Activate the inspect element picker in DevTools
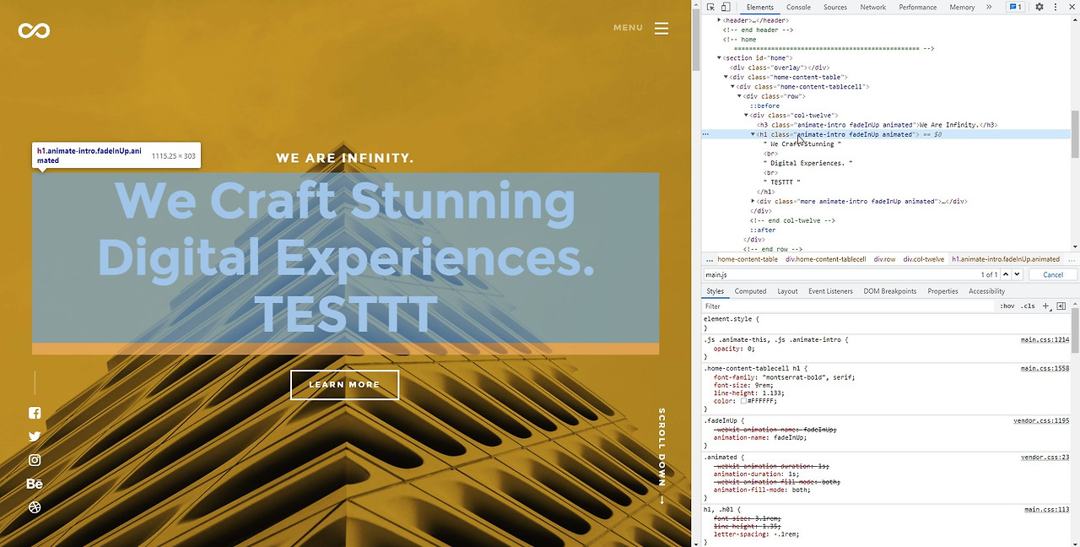Viewport: 1080px width, 547px height. 710,7
